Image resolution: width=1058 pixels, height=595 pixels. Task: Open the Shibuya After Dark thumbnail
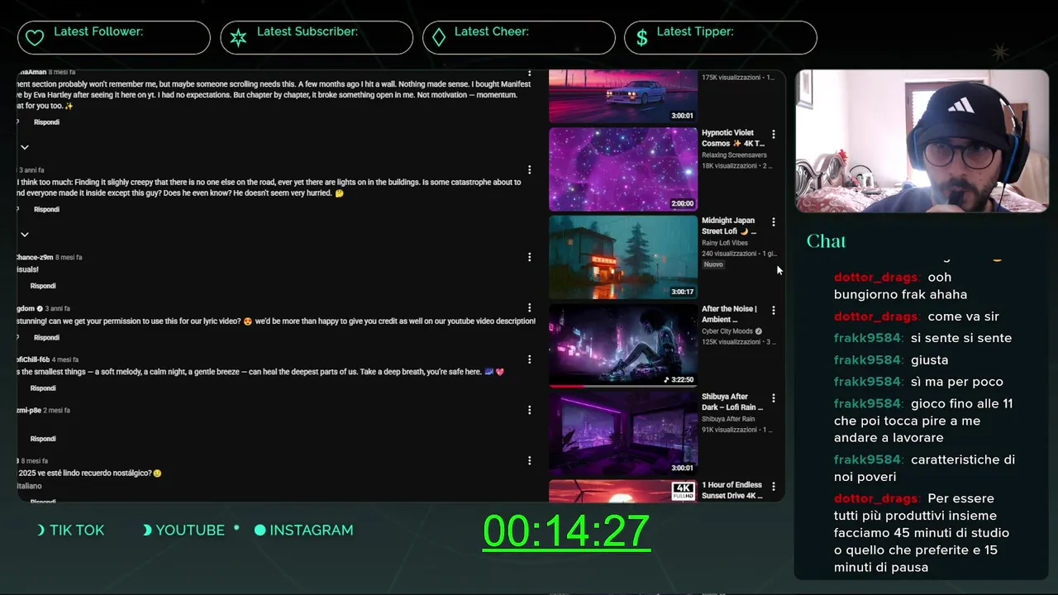coord(623,434)
